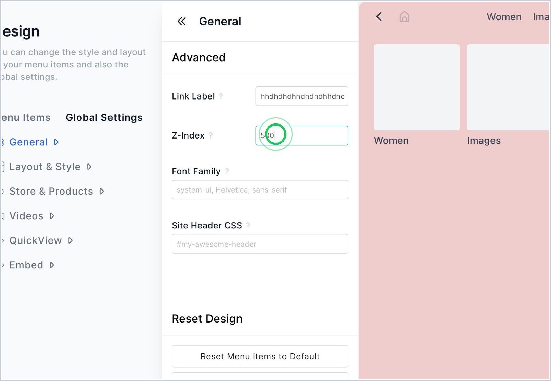Switch to the Menu Items tab

tap(25, 117)
